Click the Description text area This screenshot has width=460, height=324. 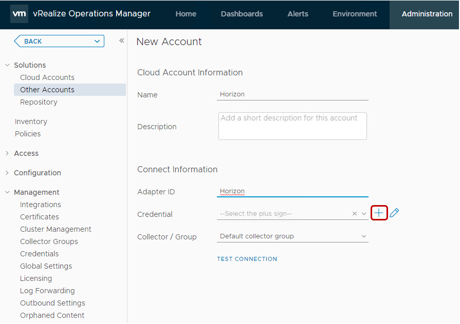[x=292, y=126]
